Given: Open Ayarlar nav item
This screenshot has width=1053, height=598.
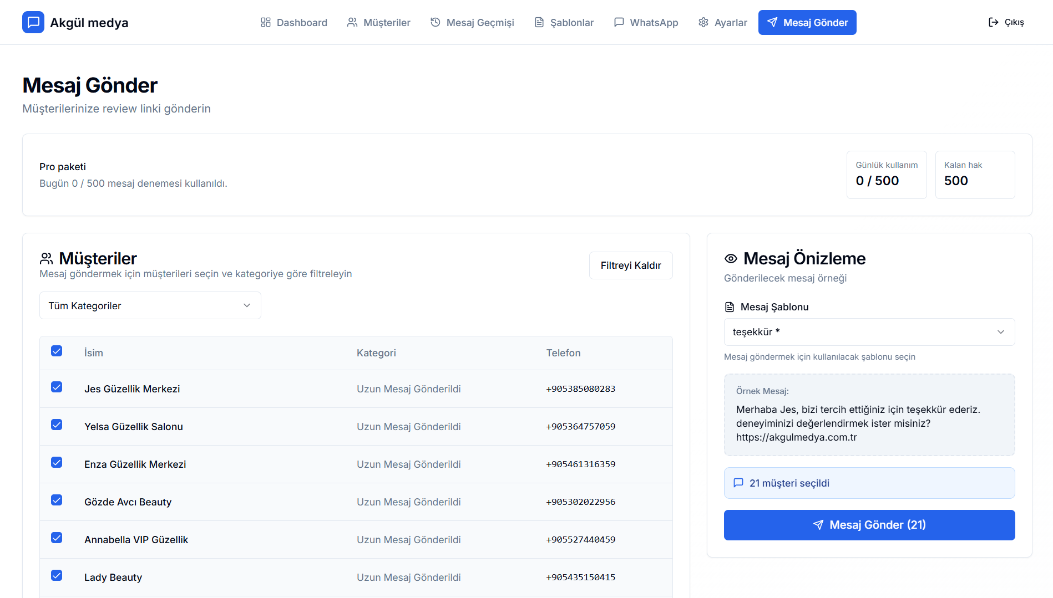Looking at the screenshot, I should pos(723,22).
